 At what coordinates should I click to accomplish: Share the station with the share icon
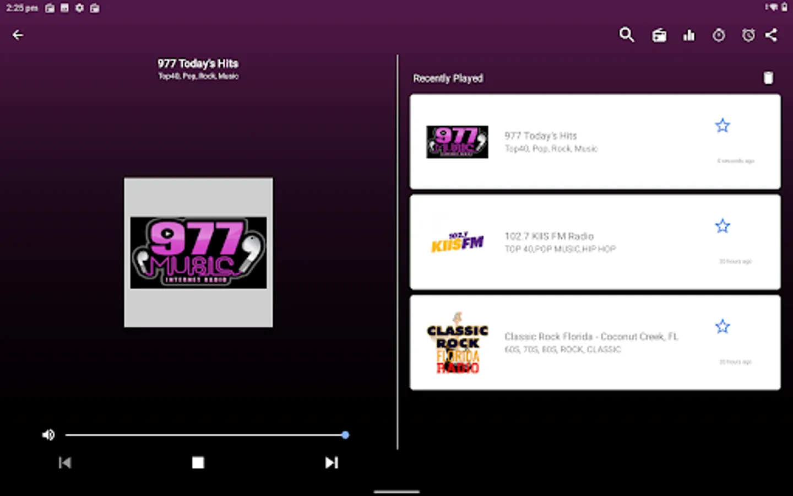pos(772,35)
